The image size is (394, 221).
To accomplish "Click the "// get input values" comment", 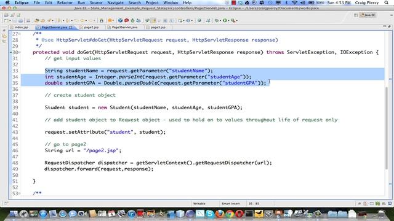I will [x=73, y=58].
